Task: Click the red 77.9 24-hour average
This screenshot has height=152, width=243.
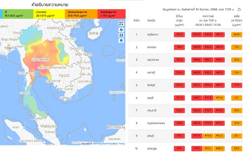Action: tap(237, 85)
